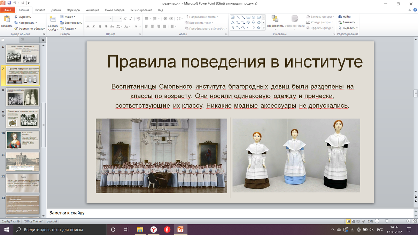Toggle underline formatting (Ч)

click(100, 26)
